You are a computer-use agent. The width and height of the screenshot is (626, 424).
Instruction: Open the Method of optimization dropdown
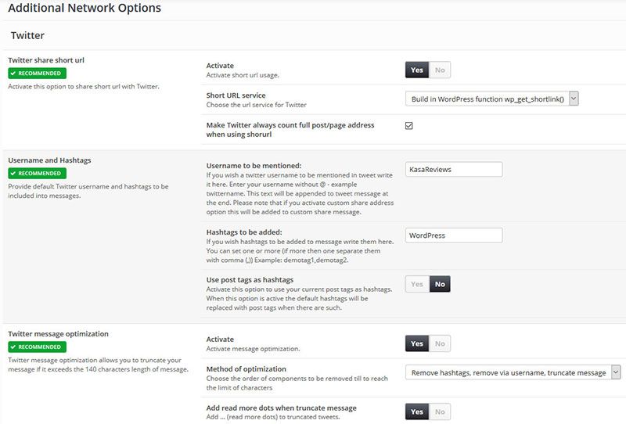(513, 372)
